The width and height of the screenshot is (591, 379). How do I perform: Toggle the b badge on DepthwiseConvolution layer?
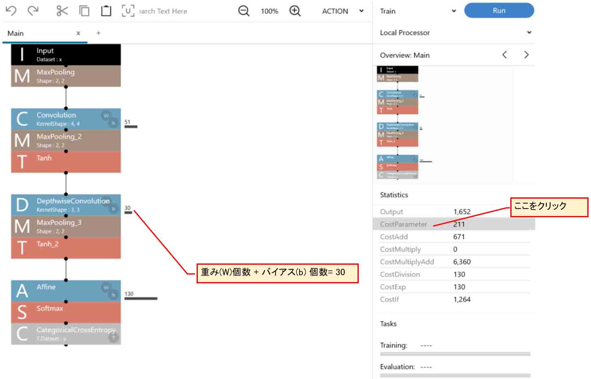click(113, 209)
